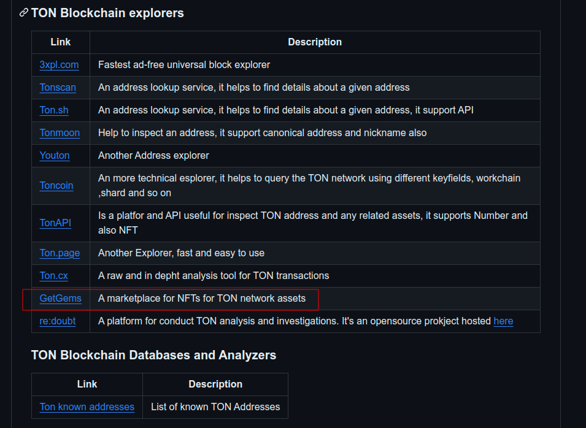Follow the Ton.sh link

54,110
